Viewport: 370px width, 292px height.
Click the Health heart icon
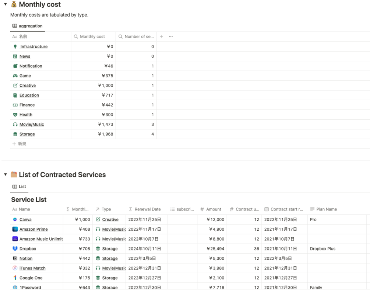coord(15,115)
